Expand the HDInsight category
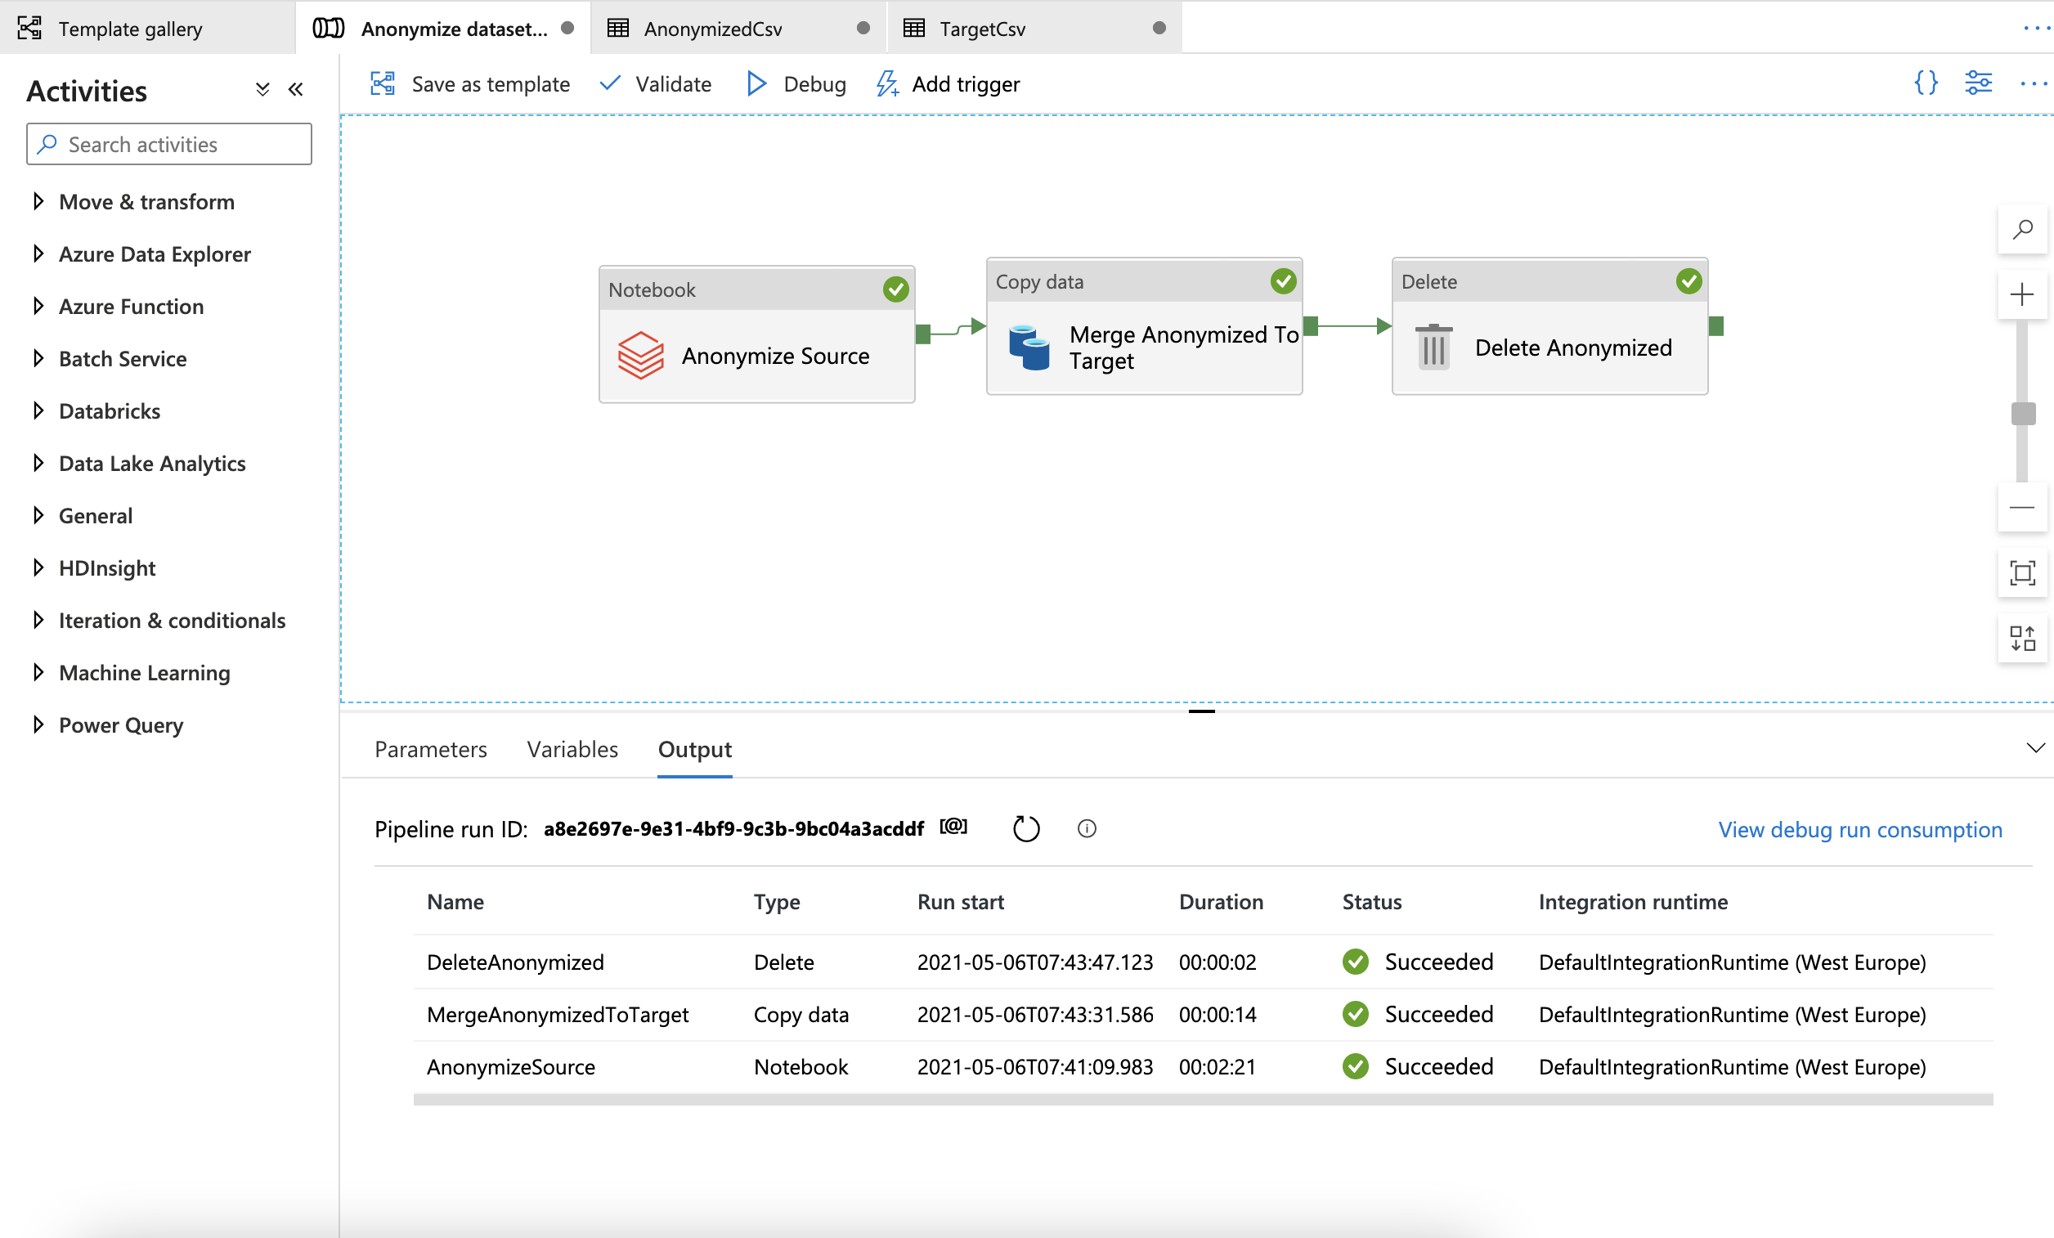 pos(38,567)
